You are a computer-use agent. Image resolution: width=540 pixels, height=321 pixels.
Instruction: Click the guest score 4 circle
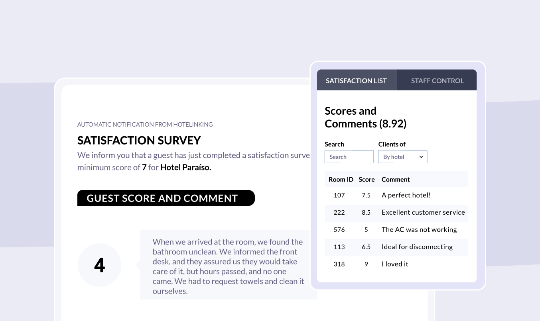[x=100, y=265]
